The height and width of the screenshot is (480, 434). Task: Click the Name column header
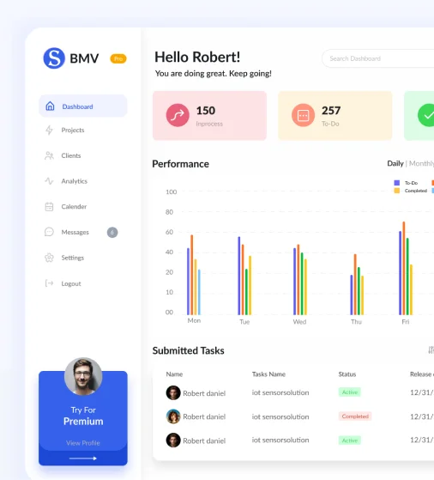(174, 374)
